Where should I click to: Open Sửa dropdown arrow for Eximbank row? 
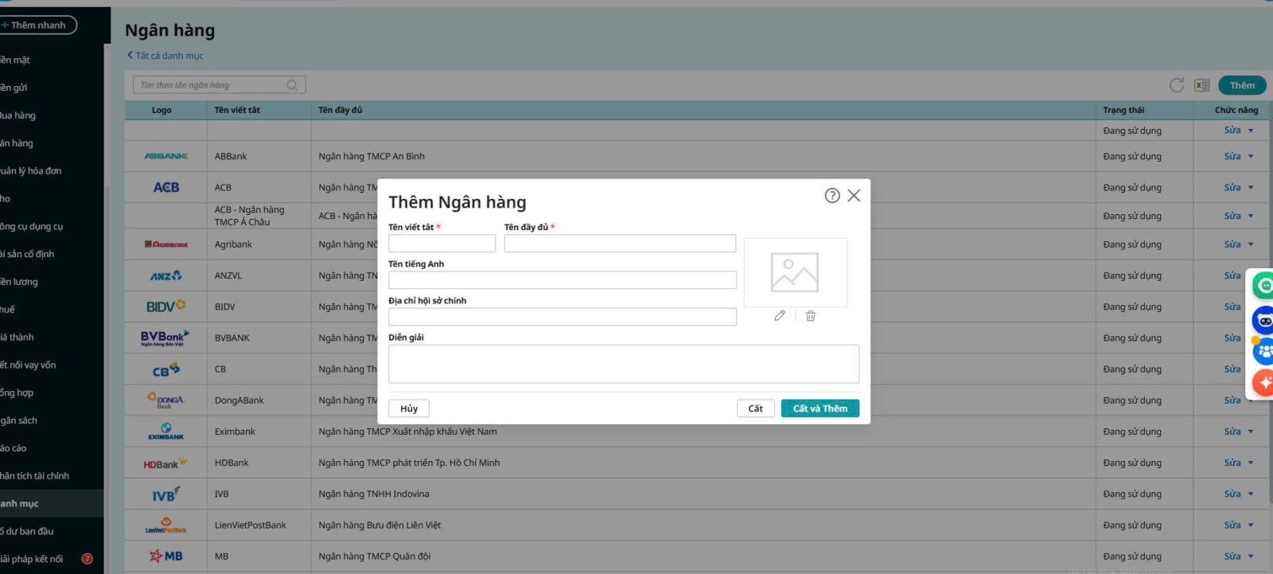pos(1251,432)
